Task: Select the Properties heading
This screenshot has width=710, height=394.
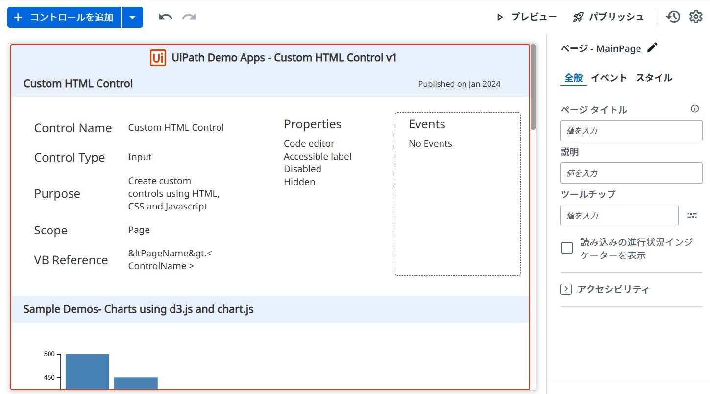Action: [313, 124]
